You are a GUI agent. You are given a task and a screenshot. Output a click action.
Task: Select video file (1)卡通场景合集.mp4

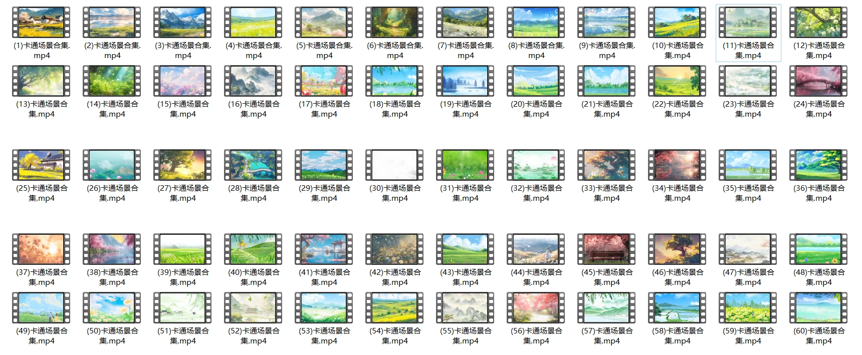point(42,22)
